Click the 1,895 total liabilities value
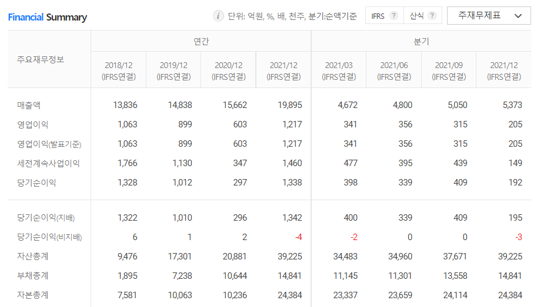This screenshot has height=307, width=537. (128, 275)
